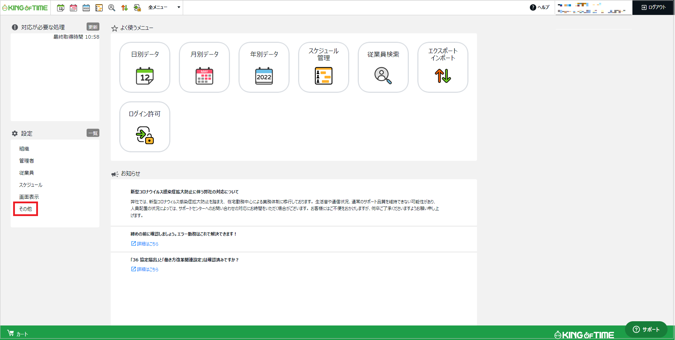Click the ログアウト button

pyautogui.click(x=653, y=7)
